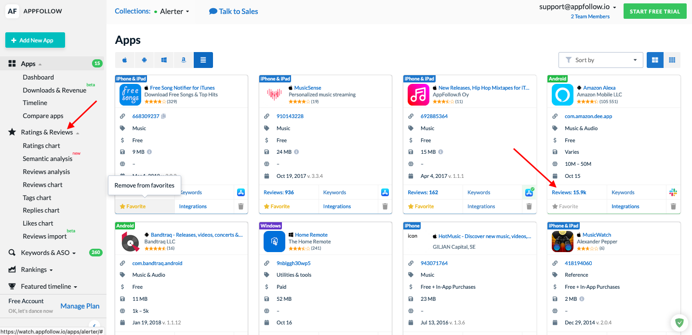Screen dimensions: 692x335
Task: Open 2 Team Members link
Action: pyautogui.click(x=590, y=16)
